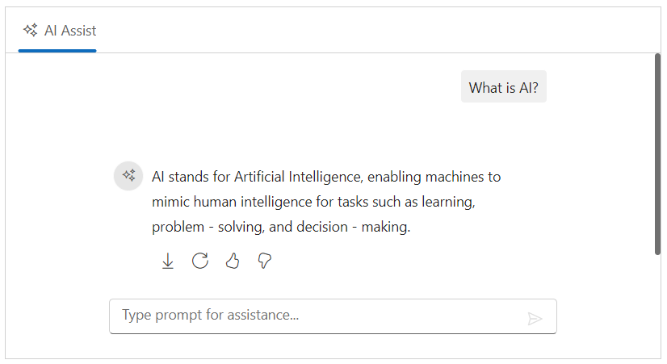667x364 pixels.
Task: Dislike the response with thumbs down
Action: (264, 261)
